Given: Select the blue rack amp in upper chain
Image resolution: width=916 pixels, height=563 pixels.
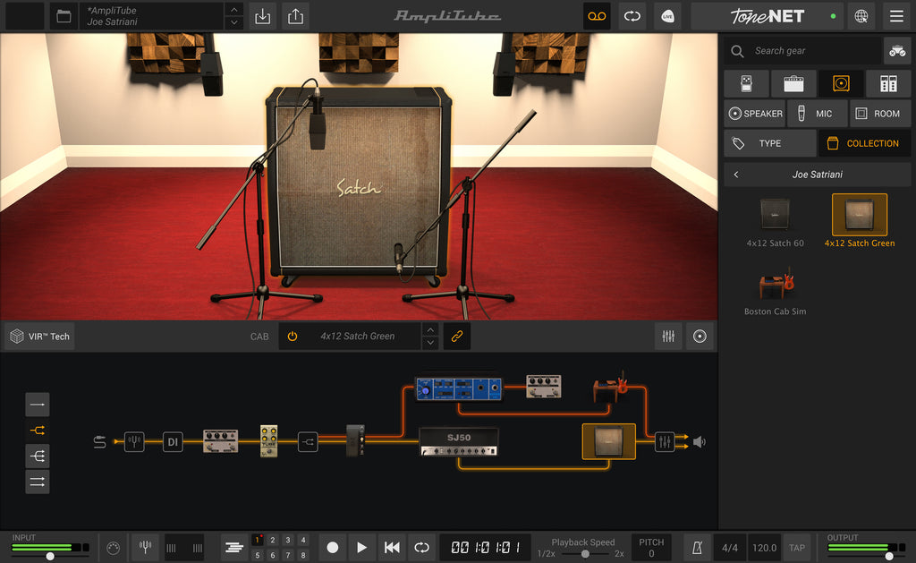Looking at the screenshot, I should point(459,388).
